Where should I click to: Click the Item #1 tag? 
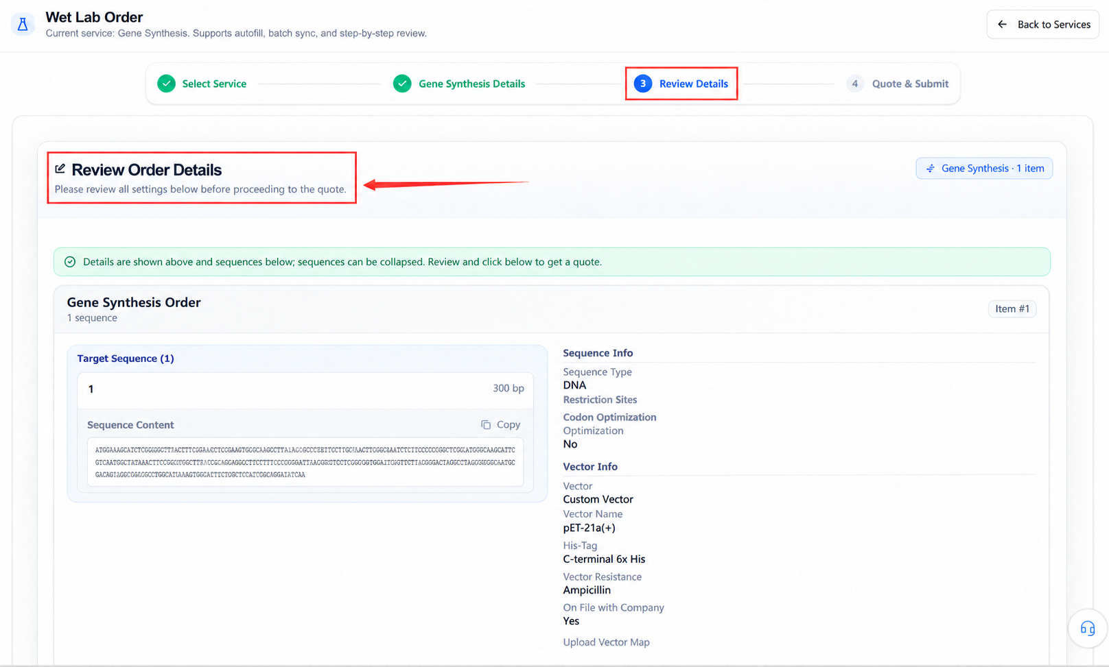tap(1012, 308)
